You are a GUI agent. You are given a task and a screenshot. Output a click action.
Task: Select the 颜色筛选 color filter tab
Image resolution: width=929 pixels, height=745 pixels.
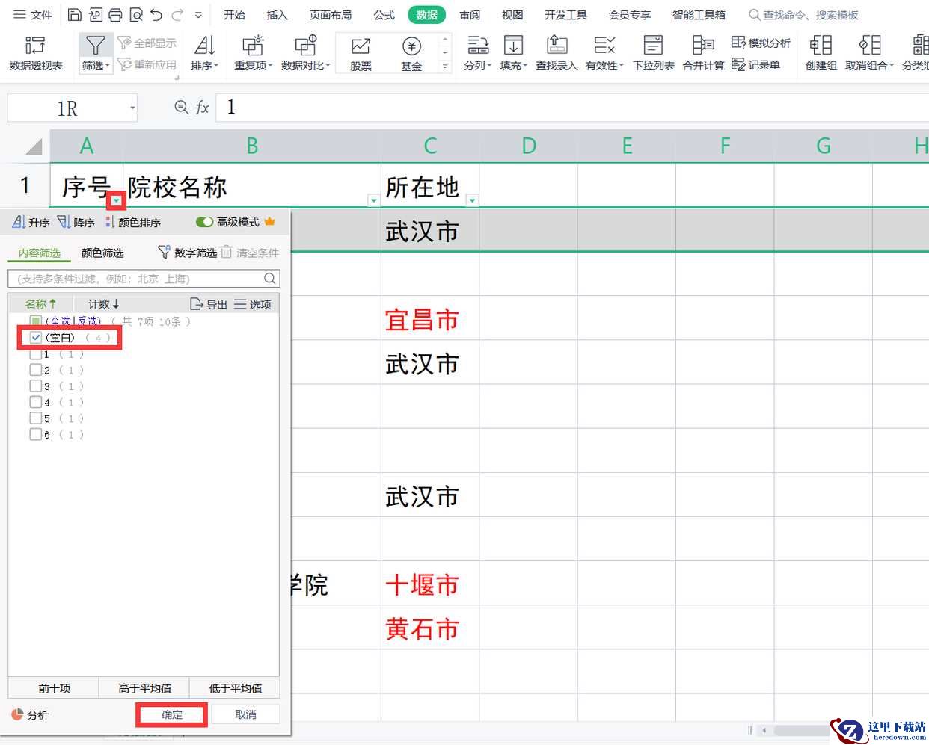coord(102,253)
